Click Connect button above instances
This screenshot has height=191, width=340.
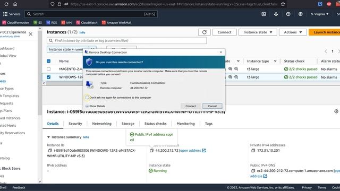click(224, 32)
